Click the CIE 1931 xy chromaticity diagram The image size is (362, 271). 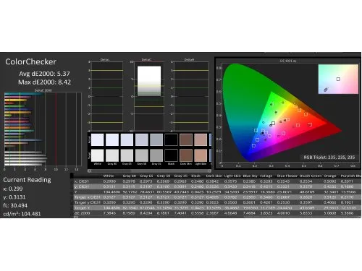click(287, 113)
